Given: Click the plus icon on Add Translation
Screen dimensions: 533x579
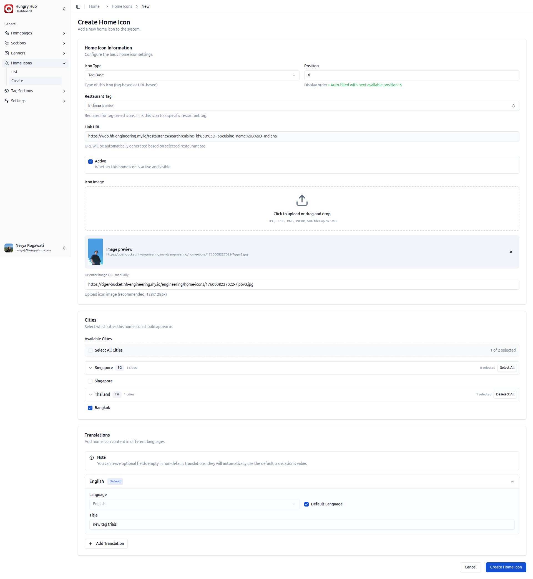Looking at the screenshot, I should click(x=90, y=543).
